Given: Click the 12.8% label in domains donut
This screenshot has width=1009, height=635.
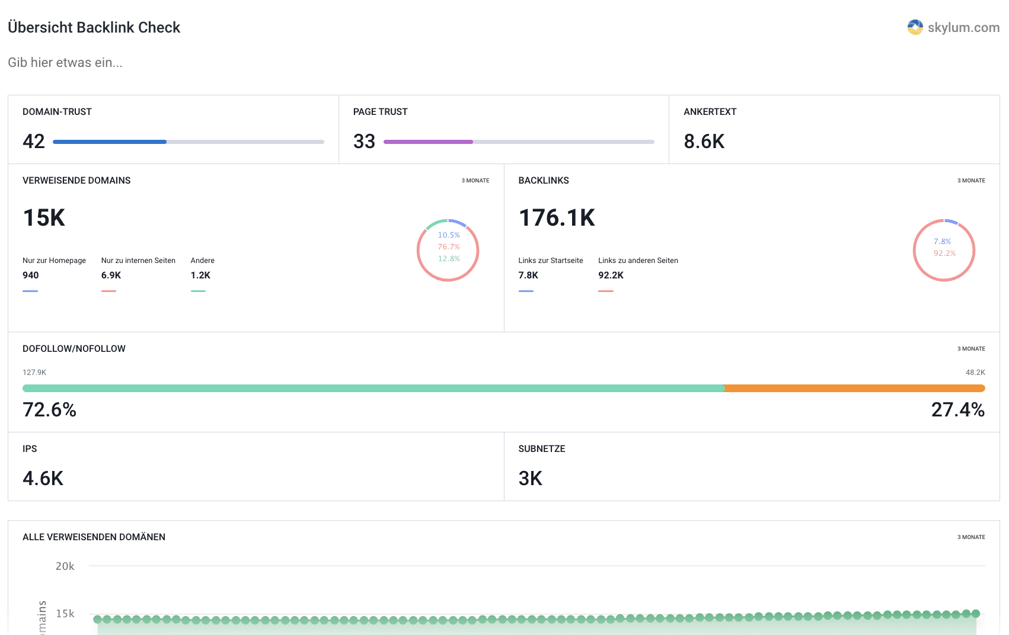Looking at the screenshot, I should click(x=449, y=259).
